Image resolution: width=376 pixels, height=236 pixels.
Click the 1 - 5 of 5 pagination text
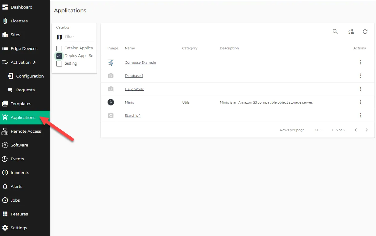coord(338,130)
